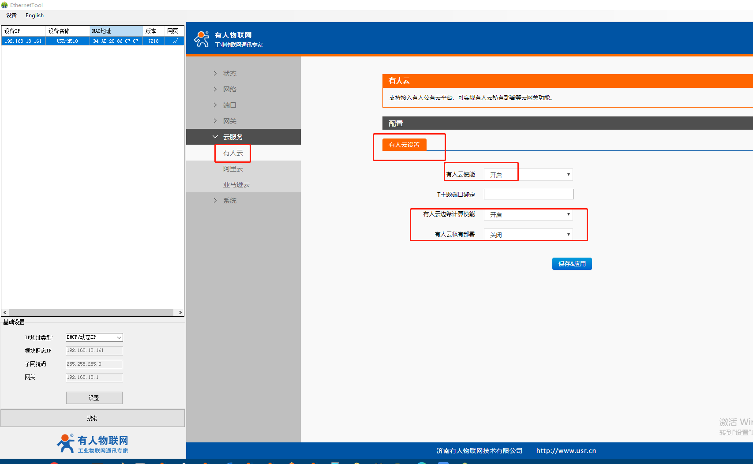Click the 搜索 button to search devices
Viewport: 753px width, 464px height.
[93, 418]
